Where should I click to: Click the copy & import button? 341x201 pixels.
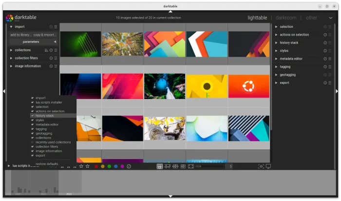click(x=45, y=35)
